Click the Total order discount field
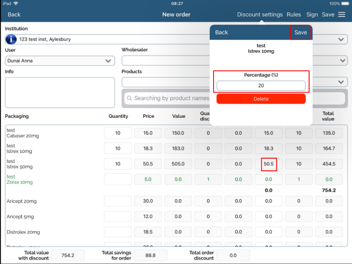The width and height of the screenshot is (352, 264). pos(233,255)
